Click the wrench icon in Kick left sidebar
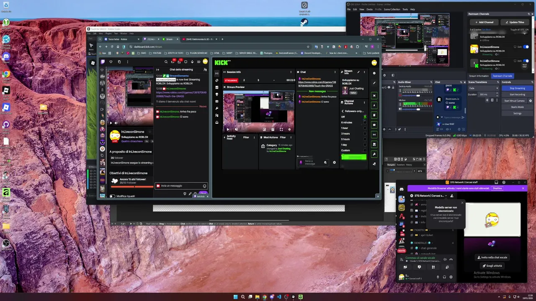 click(x=217, y=108)
